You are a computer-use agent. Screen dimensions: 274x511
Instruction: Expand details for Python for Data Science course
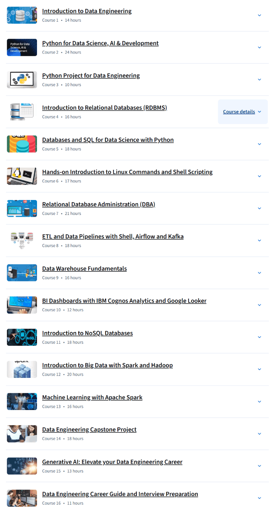pyautogui.click(x=259, y=47)
